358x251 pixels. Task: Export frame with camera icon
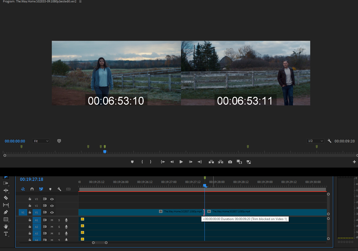point(230,162)
